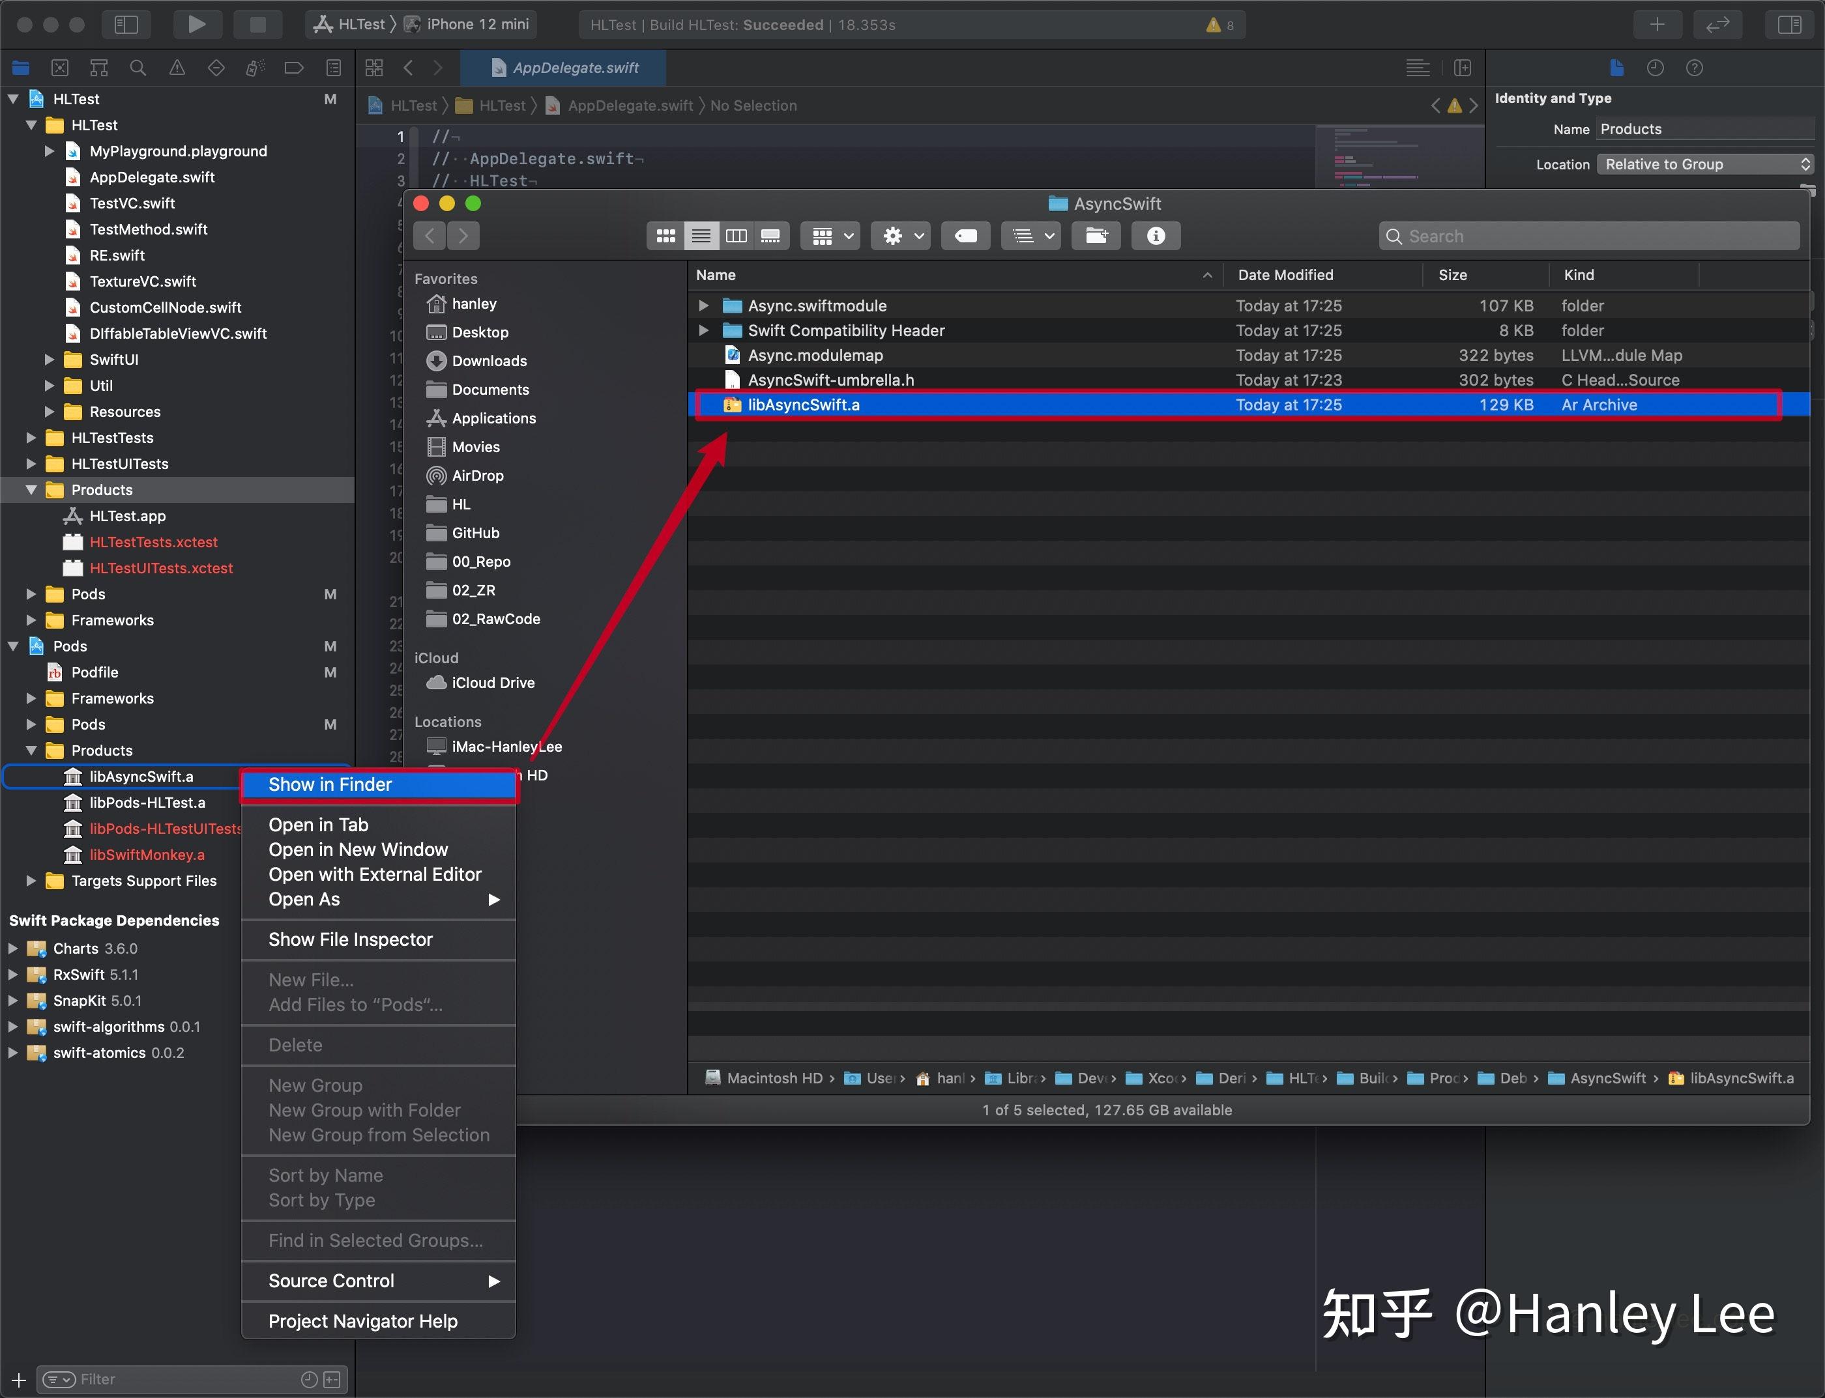Choose Show File Inspector from context menu

click(x=349, y=939)
